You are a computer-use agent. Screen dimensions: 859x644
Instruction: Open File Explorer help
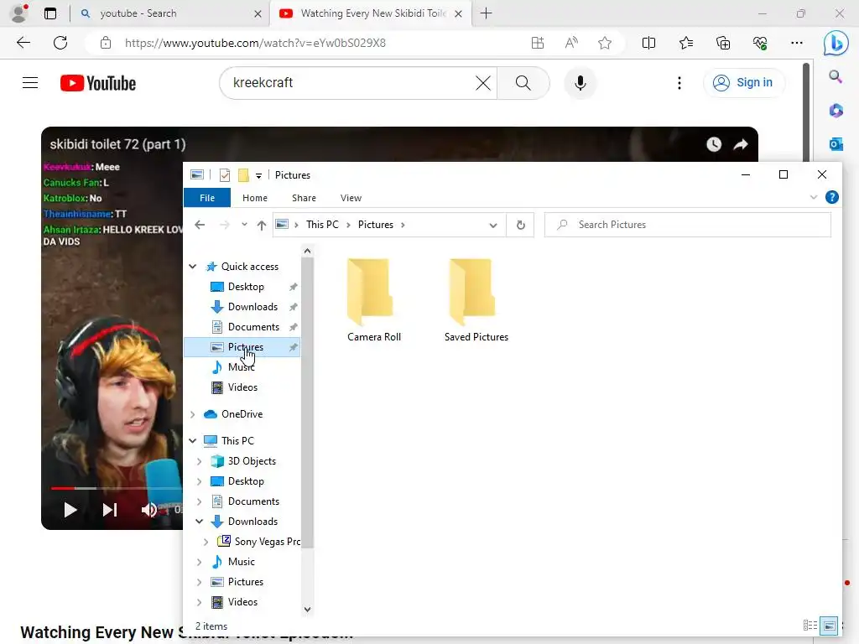831,197
